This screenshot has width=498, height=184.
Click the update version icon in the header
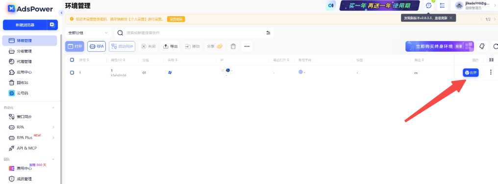pos(429,5)
